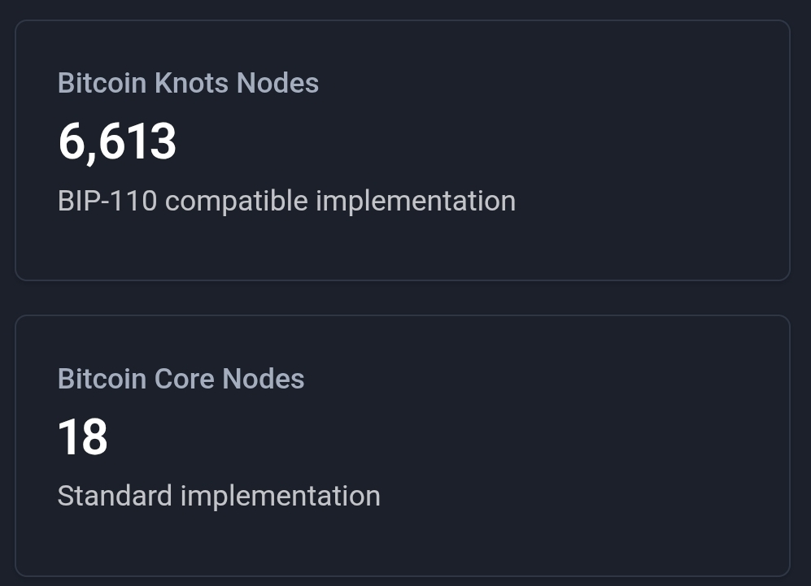Click implementation in the BIP-110 description

click(415, 201)
